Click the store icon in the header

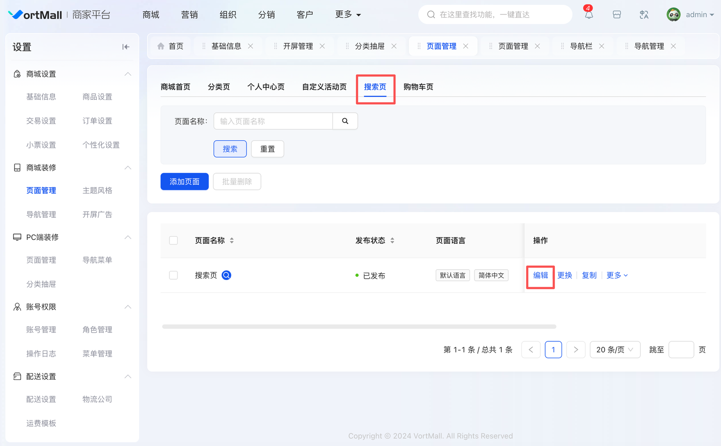pos(617,15)
